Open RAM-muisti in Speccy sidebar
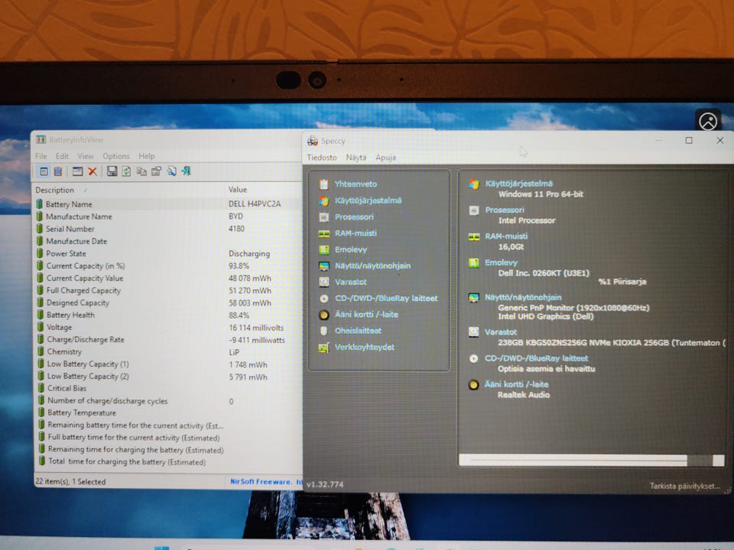 (356, 234)
